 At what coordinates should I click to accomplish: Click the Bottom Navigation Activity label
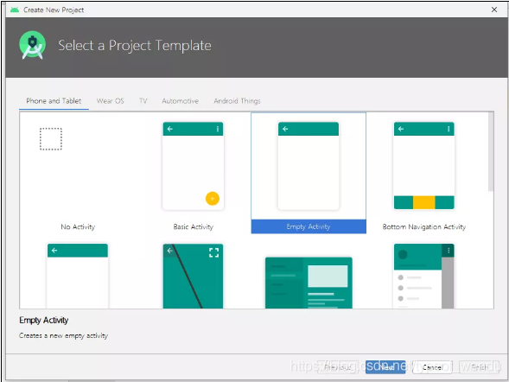pyautogui.click(x=424, y=226)
